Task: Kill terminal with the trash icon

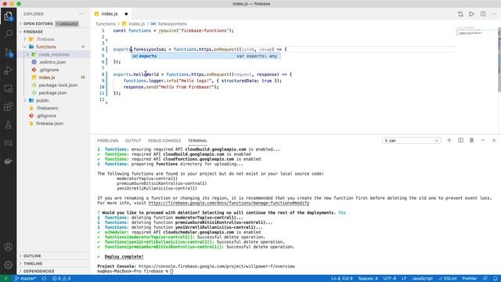Action: coord(471,140)
